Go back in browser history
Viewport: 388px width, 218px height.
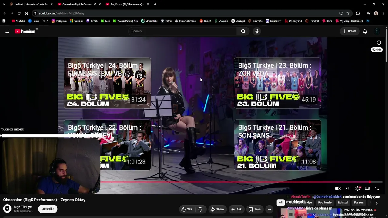click(5, 13)
